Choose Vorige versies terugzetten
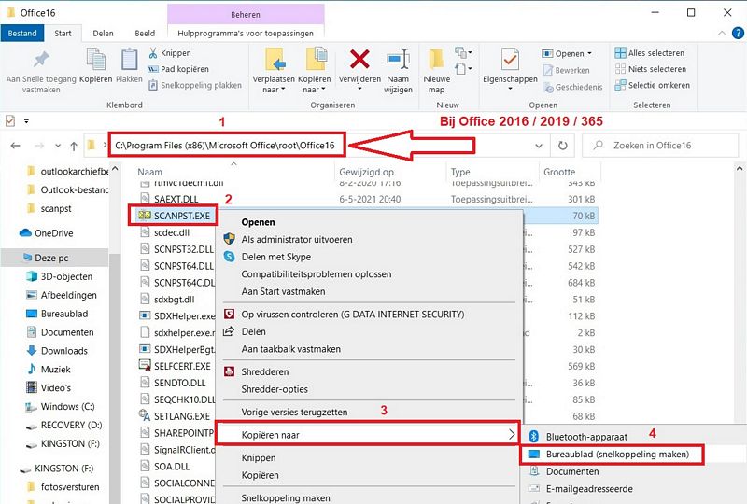This screenshot has width=747, height=504. pos(294,412)
